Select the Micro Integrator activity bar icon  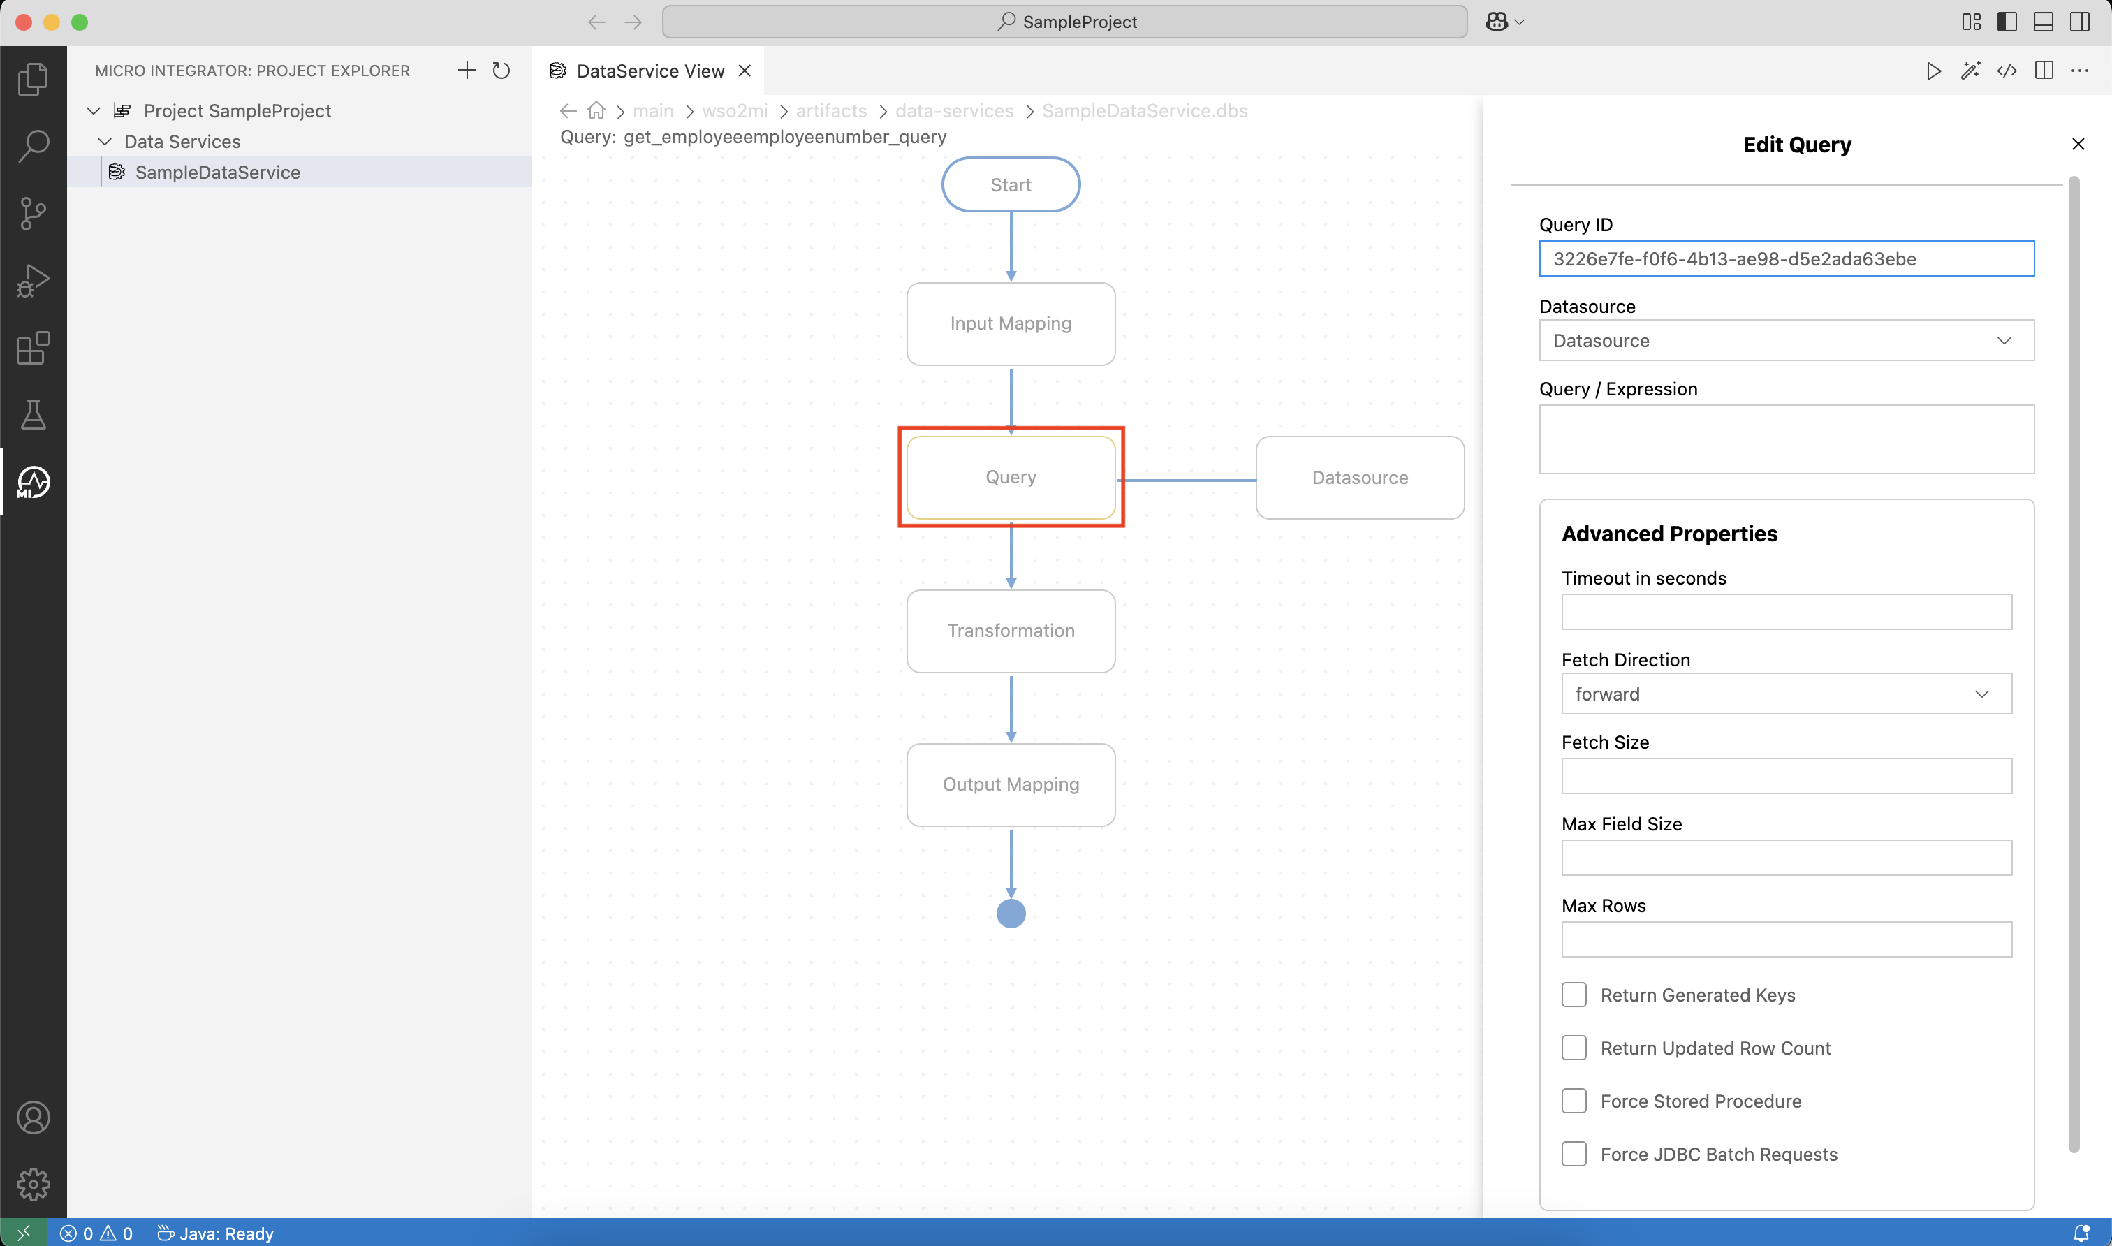coord(34,482)
